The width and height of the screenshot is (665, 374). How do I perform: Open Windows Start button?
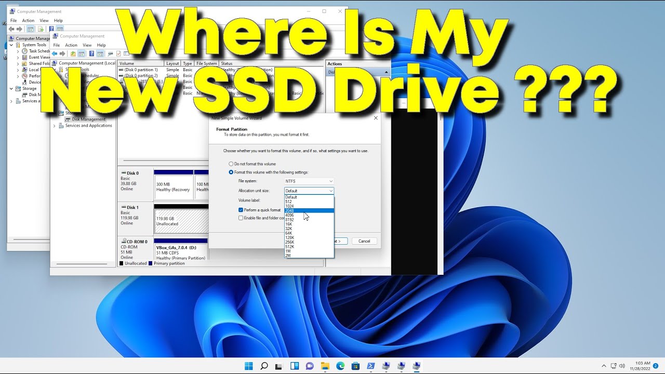pos(249,366)
